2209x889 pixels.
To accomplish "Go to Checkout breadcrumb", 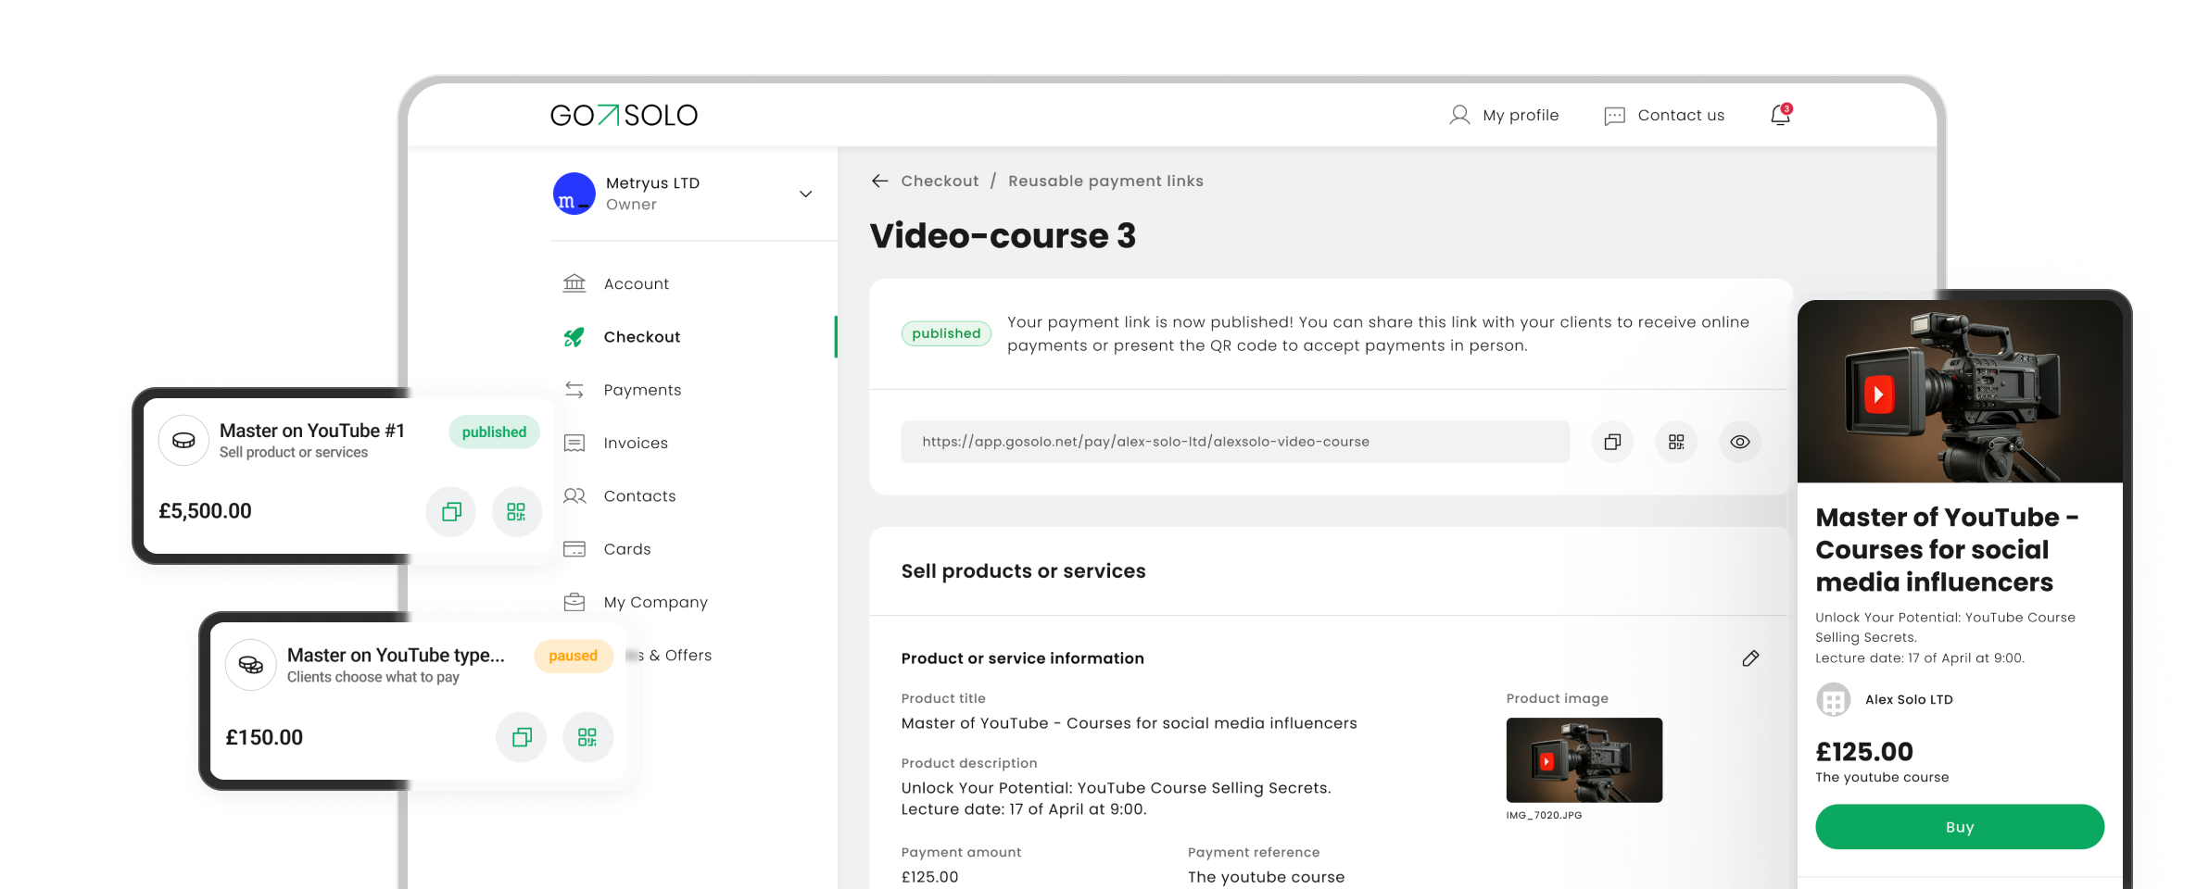I will tap(940, 181).
